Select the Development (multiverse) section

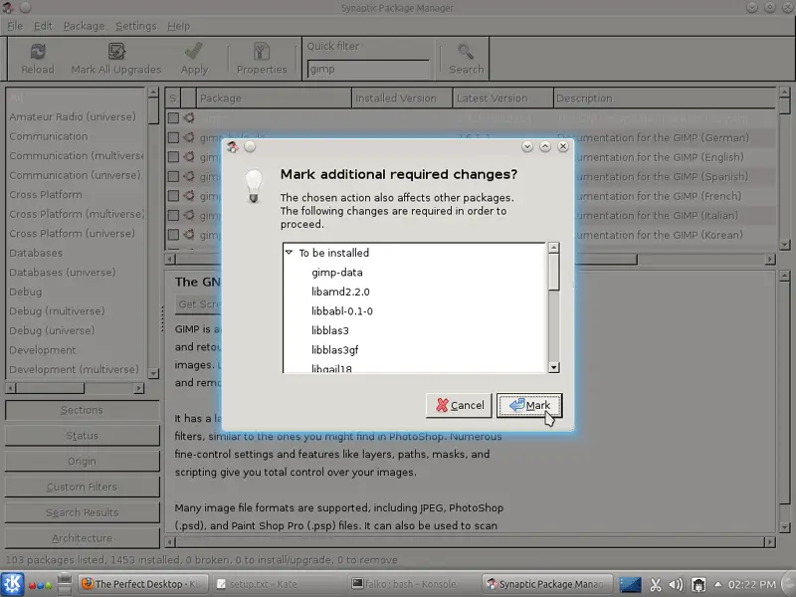(74, 369)
